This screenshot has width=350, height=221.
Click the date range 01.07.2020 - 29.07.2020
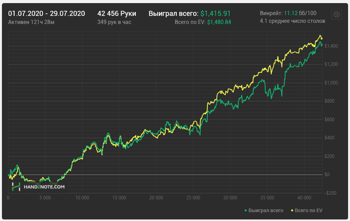(46, 13)
